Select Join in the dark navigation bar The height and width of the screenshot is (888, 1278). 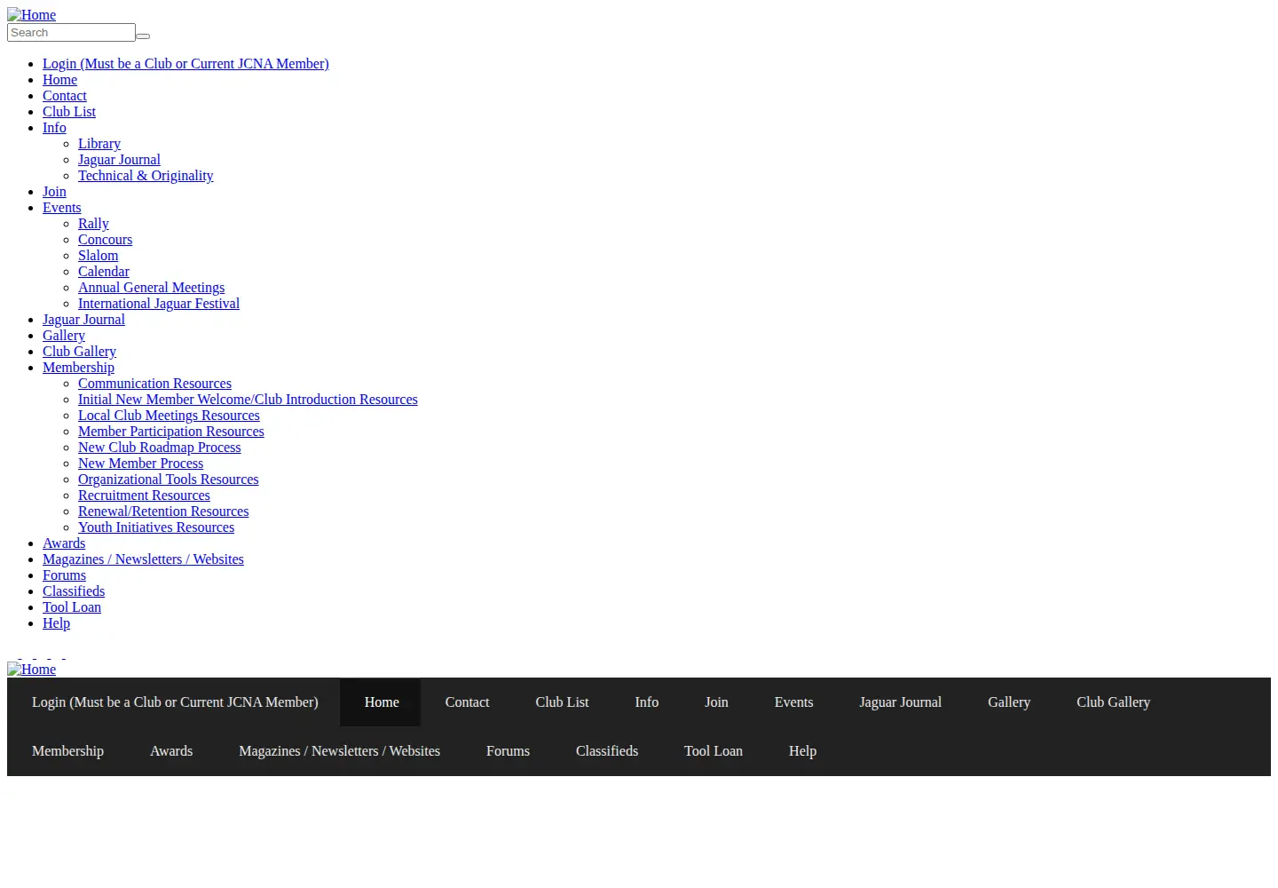coord(716,702)
